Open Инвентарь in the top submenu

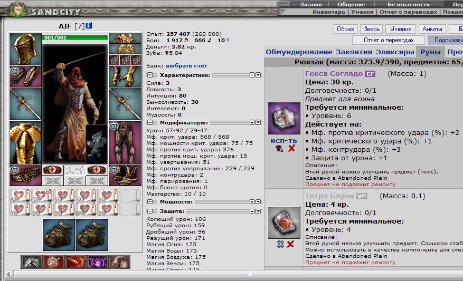(x=329, y=12)
